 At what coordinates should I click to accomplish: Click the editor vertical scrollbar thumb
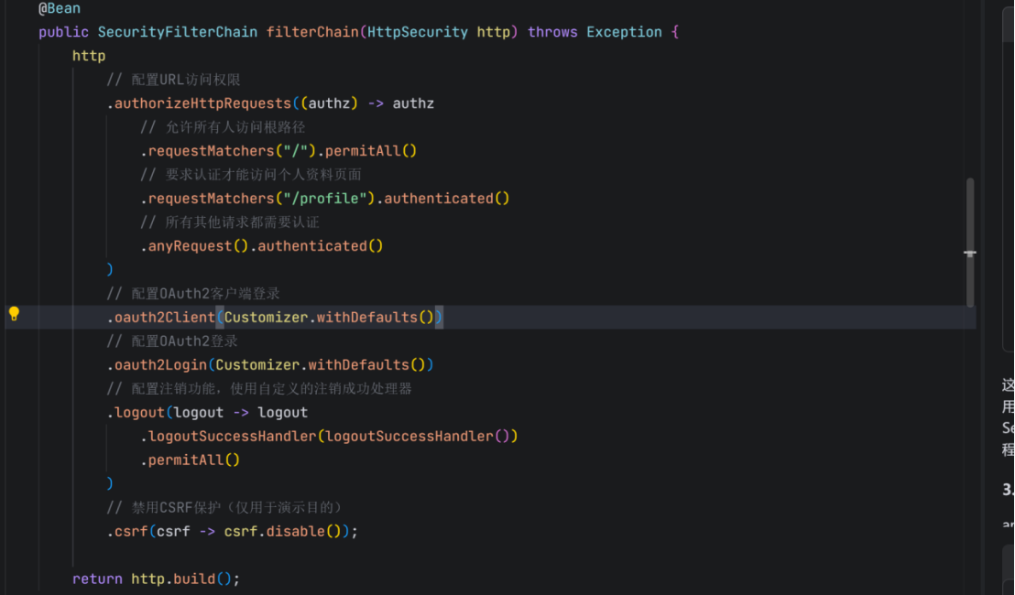[970, 243]
